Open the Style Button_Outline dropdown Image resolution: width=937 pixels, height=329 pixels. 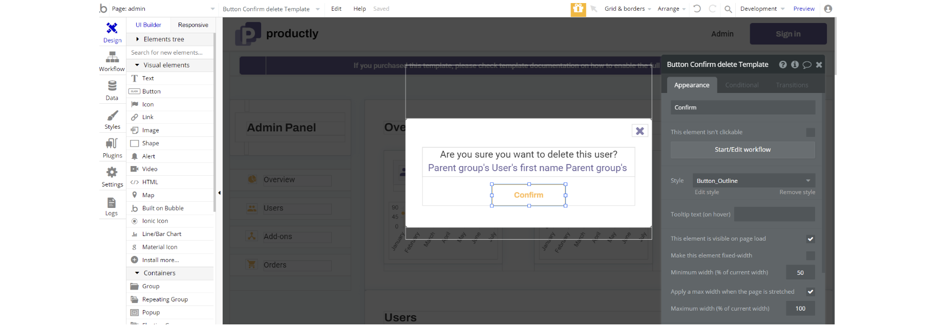754,181
